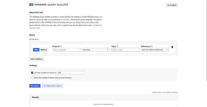This screenshot has width=207, height=107.
Task: Click the Wikidata barcode logo icon
Action: 31,5
